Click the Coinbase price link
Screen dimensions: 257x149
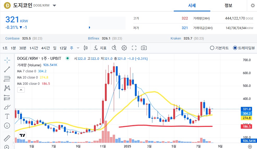[13, 38]
